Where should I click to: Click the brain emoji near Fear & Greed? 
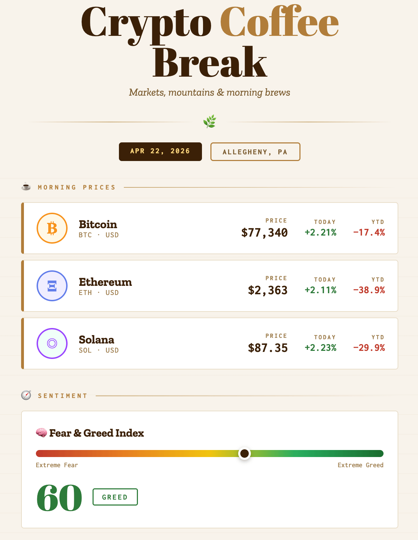[x=42, y=432]
